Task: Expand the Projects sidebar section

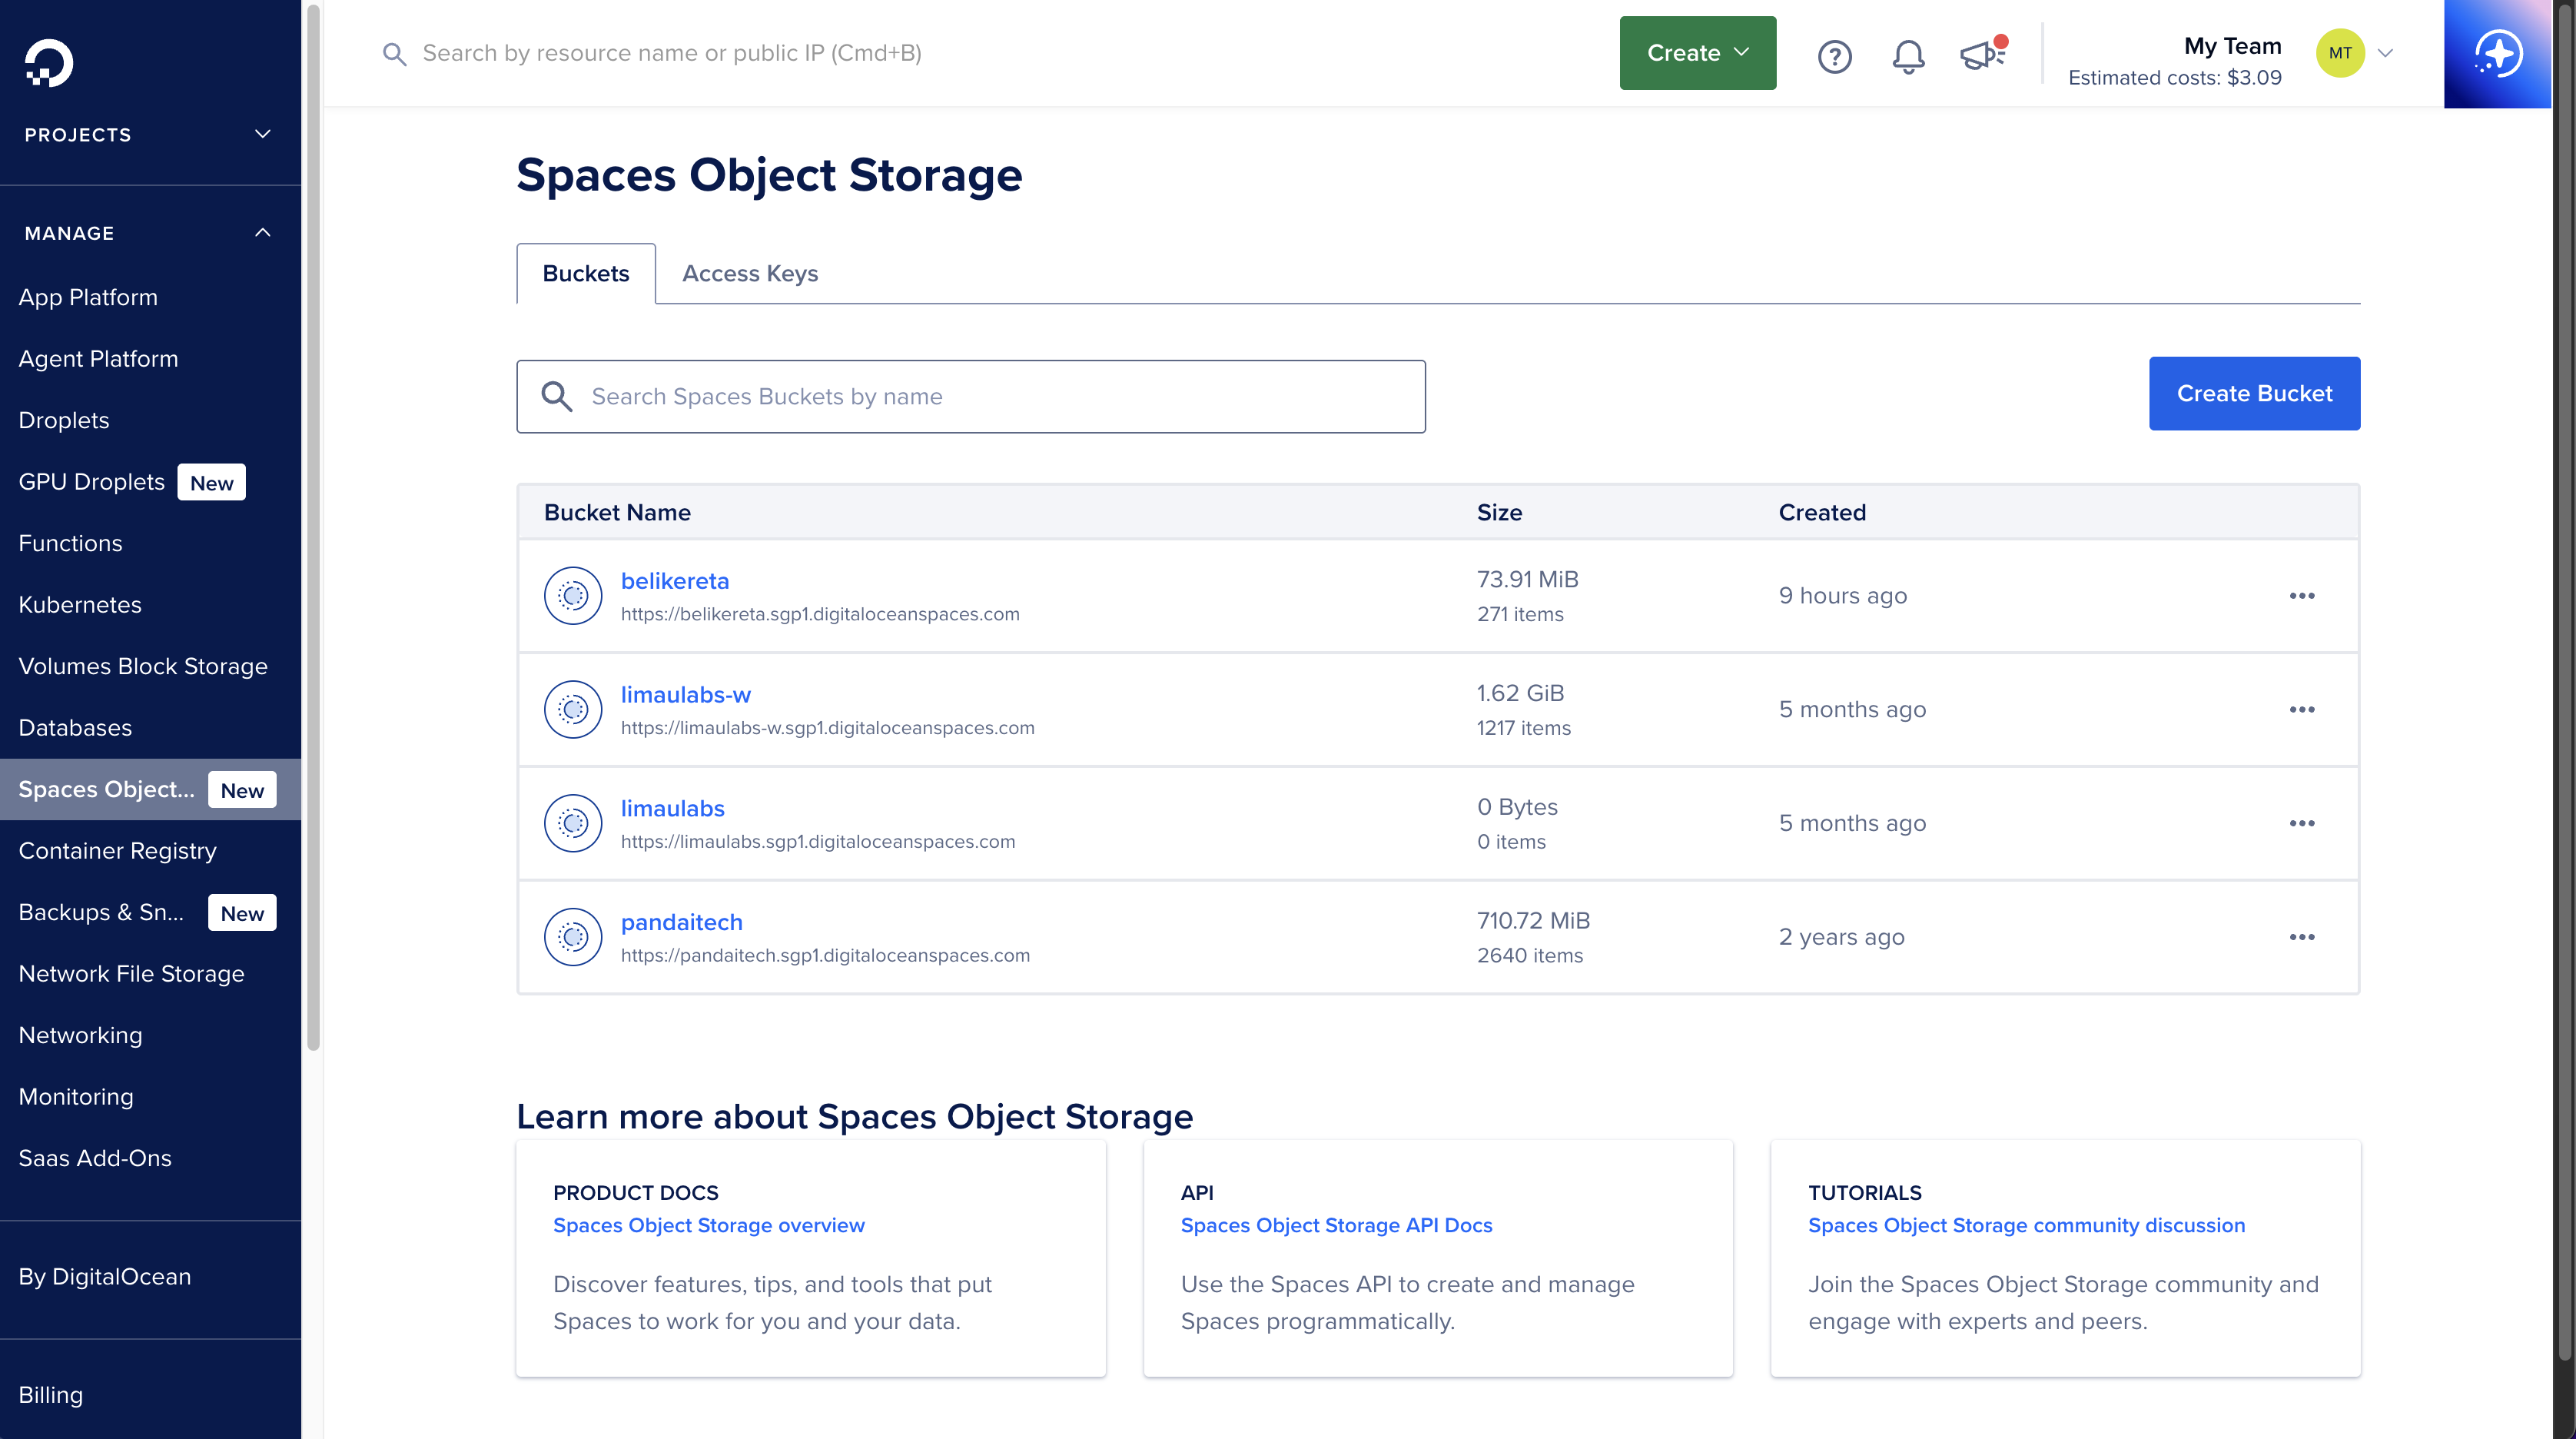Action: pos(262,134)
